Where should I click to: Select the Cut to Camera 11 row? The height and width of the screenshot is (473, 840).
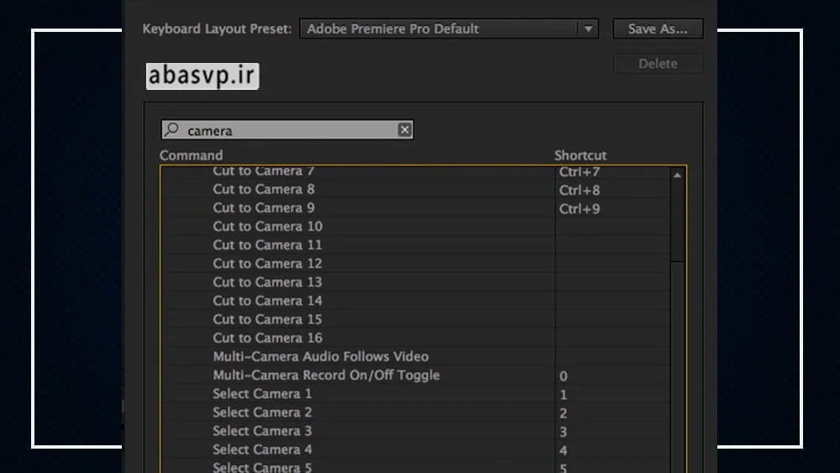(358, 244)
